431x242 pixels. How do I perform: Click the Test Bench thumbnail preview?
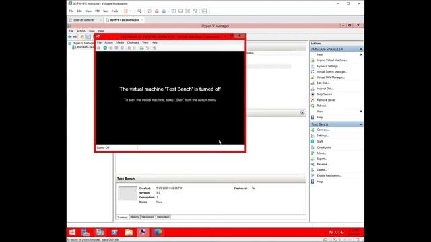tap(127, 194)
